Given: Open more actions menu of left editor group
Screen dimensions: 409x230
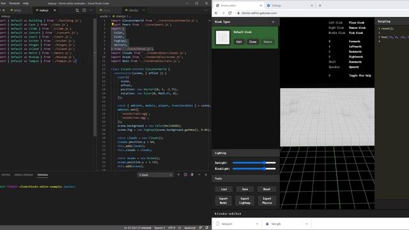Looking at the screenshot, I should pyautogui.click(x=91, y=10).
